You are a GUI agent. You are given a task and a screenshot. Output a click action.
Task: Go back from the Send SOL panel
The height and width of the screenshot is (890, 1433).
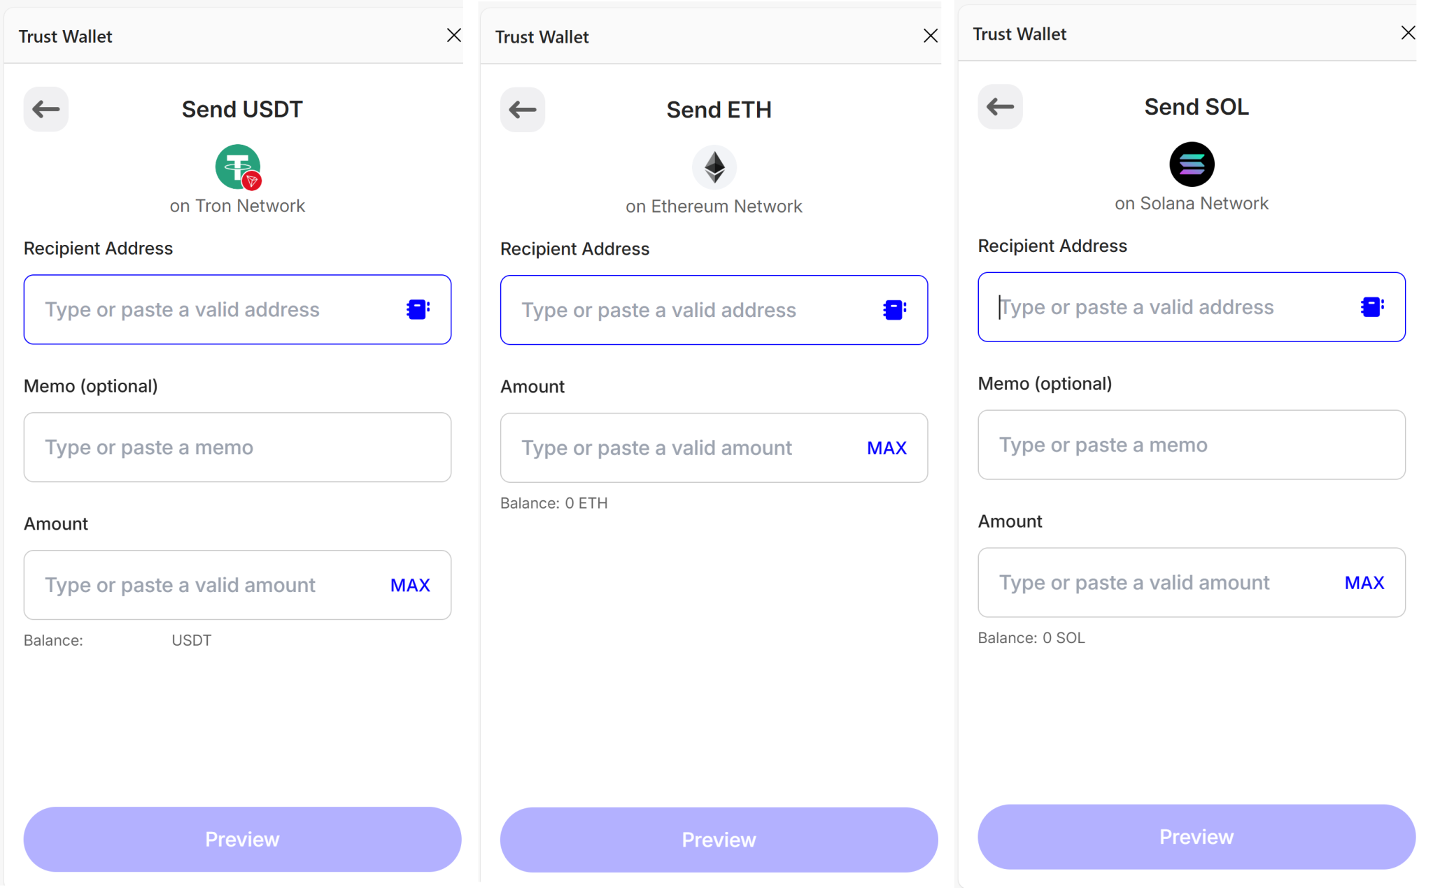tap(1000, 107)
